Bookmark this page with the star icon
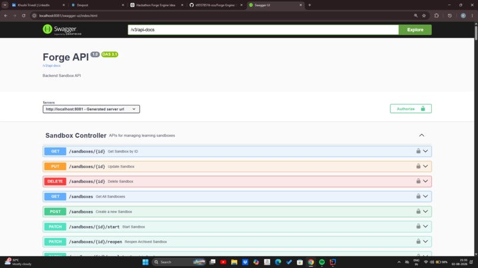 [424, 15]
